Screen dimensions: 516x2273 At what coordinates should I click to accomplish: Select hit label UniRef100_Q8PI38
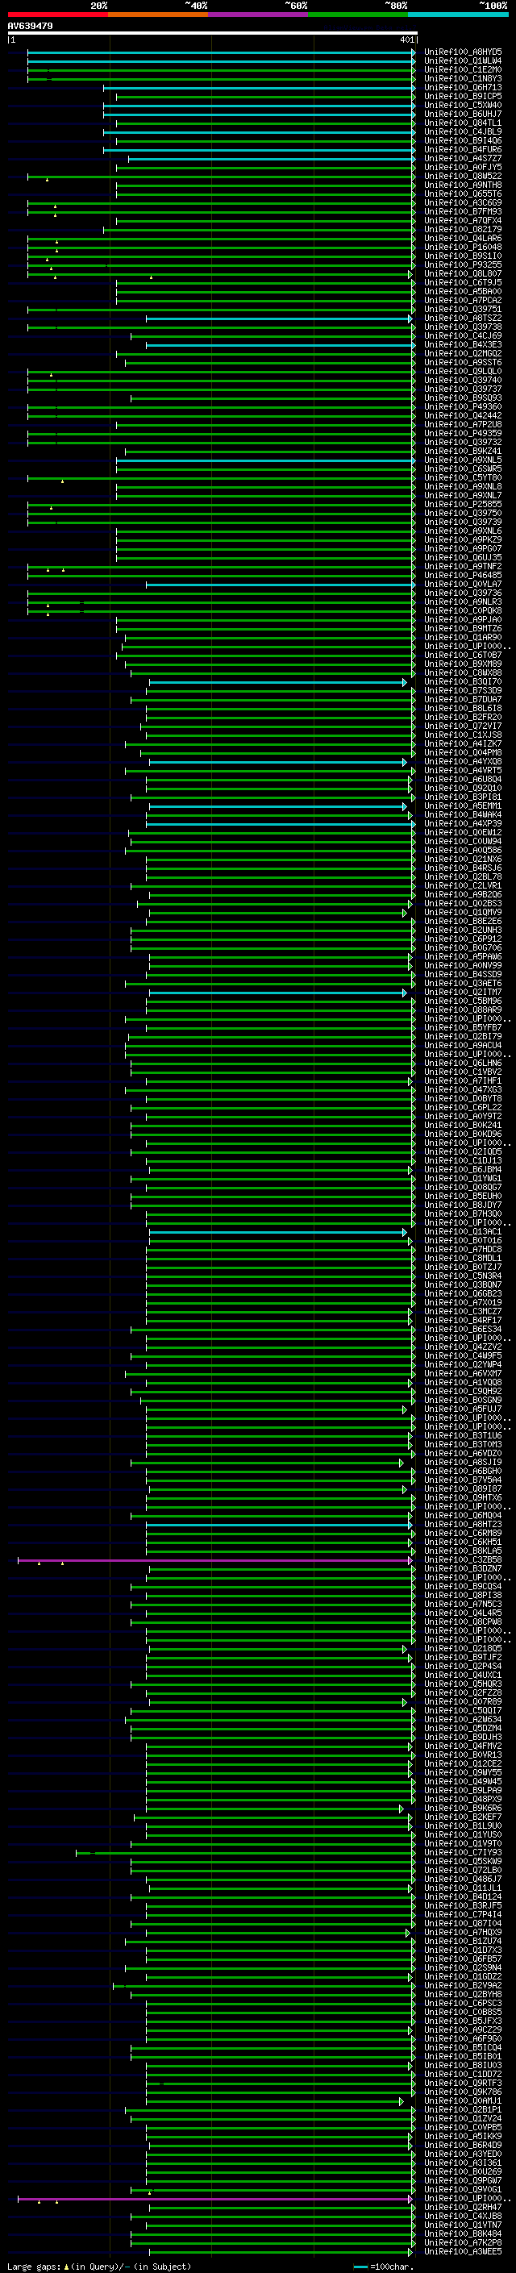tap(463, 1596)
